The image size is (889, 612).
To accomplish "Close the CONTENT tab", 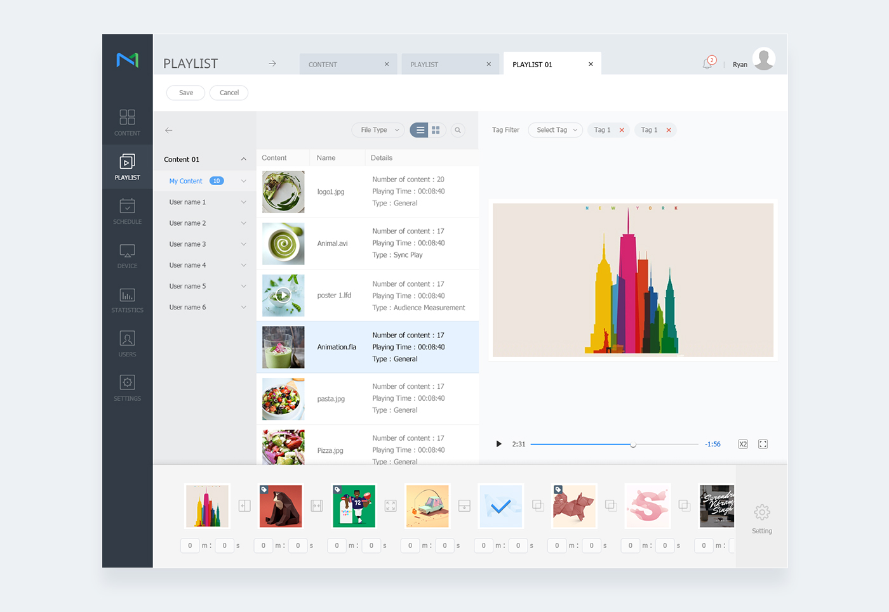I will [x=387, y=64].
